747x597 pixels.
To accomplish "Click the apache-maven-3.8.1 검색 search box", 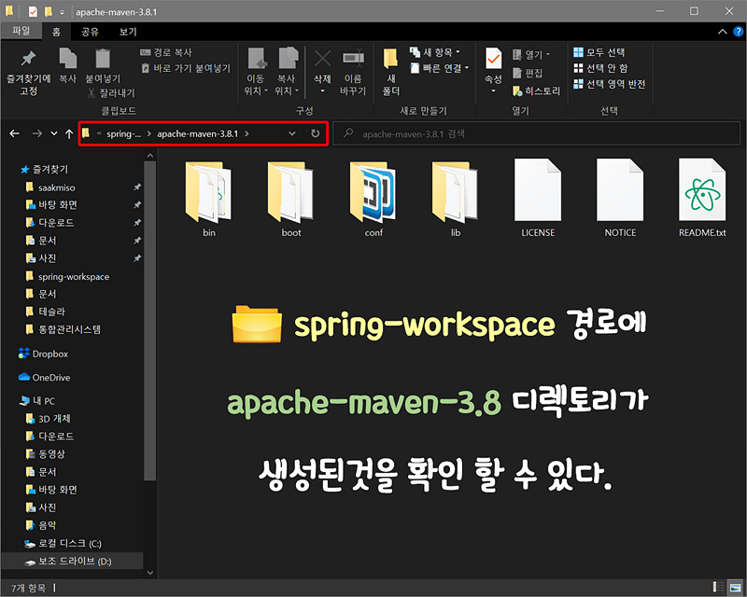I will coord(536,133).
